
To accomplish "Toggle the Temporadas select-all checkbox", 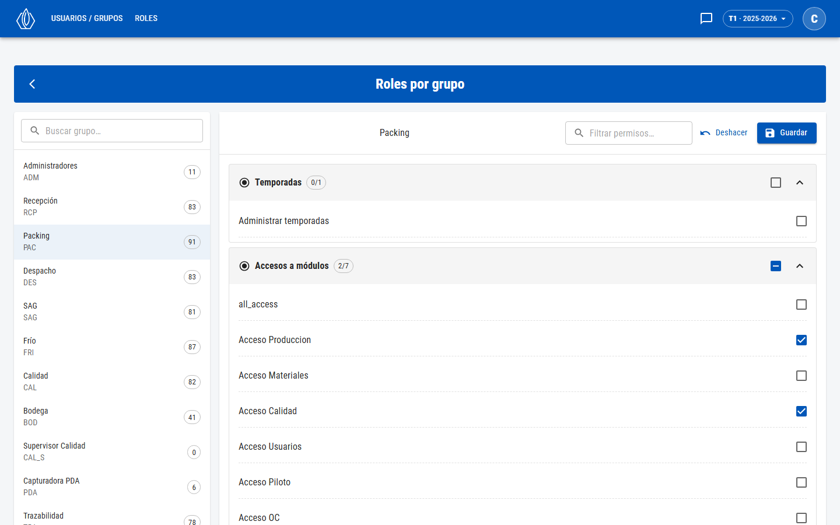I will pos(776,183).
